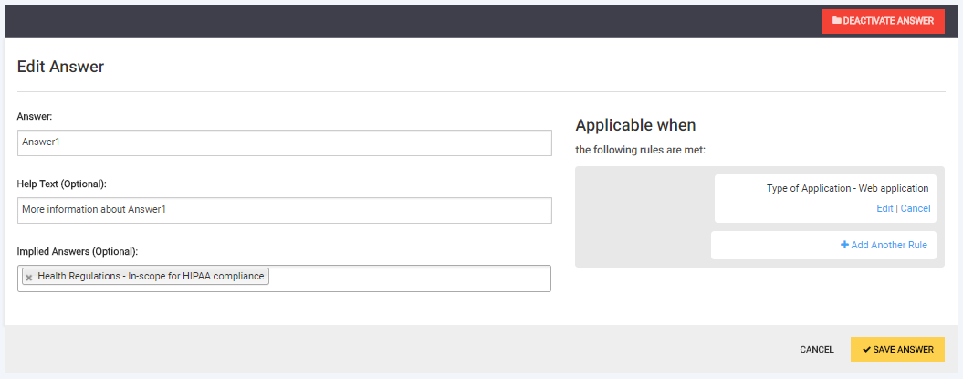
Task: Select the Health Regulations HIPAA compliance tag
Action: click(x=151, y=276)
